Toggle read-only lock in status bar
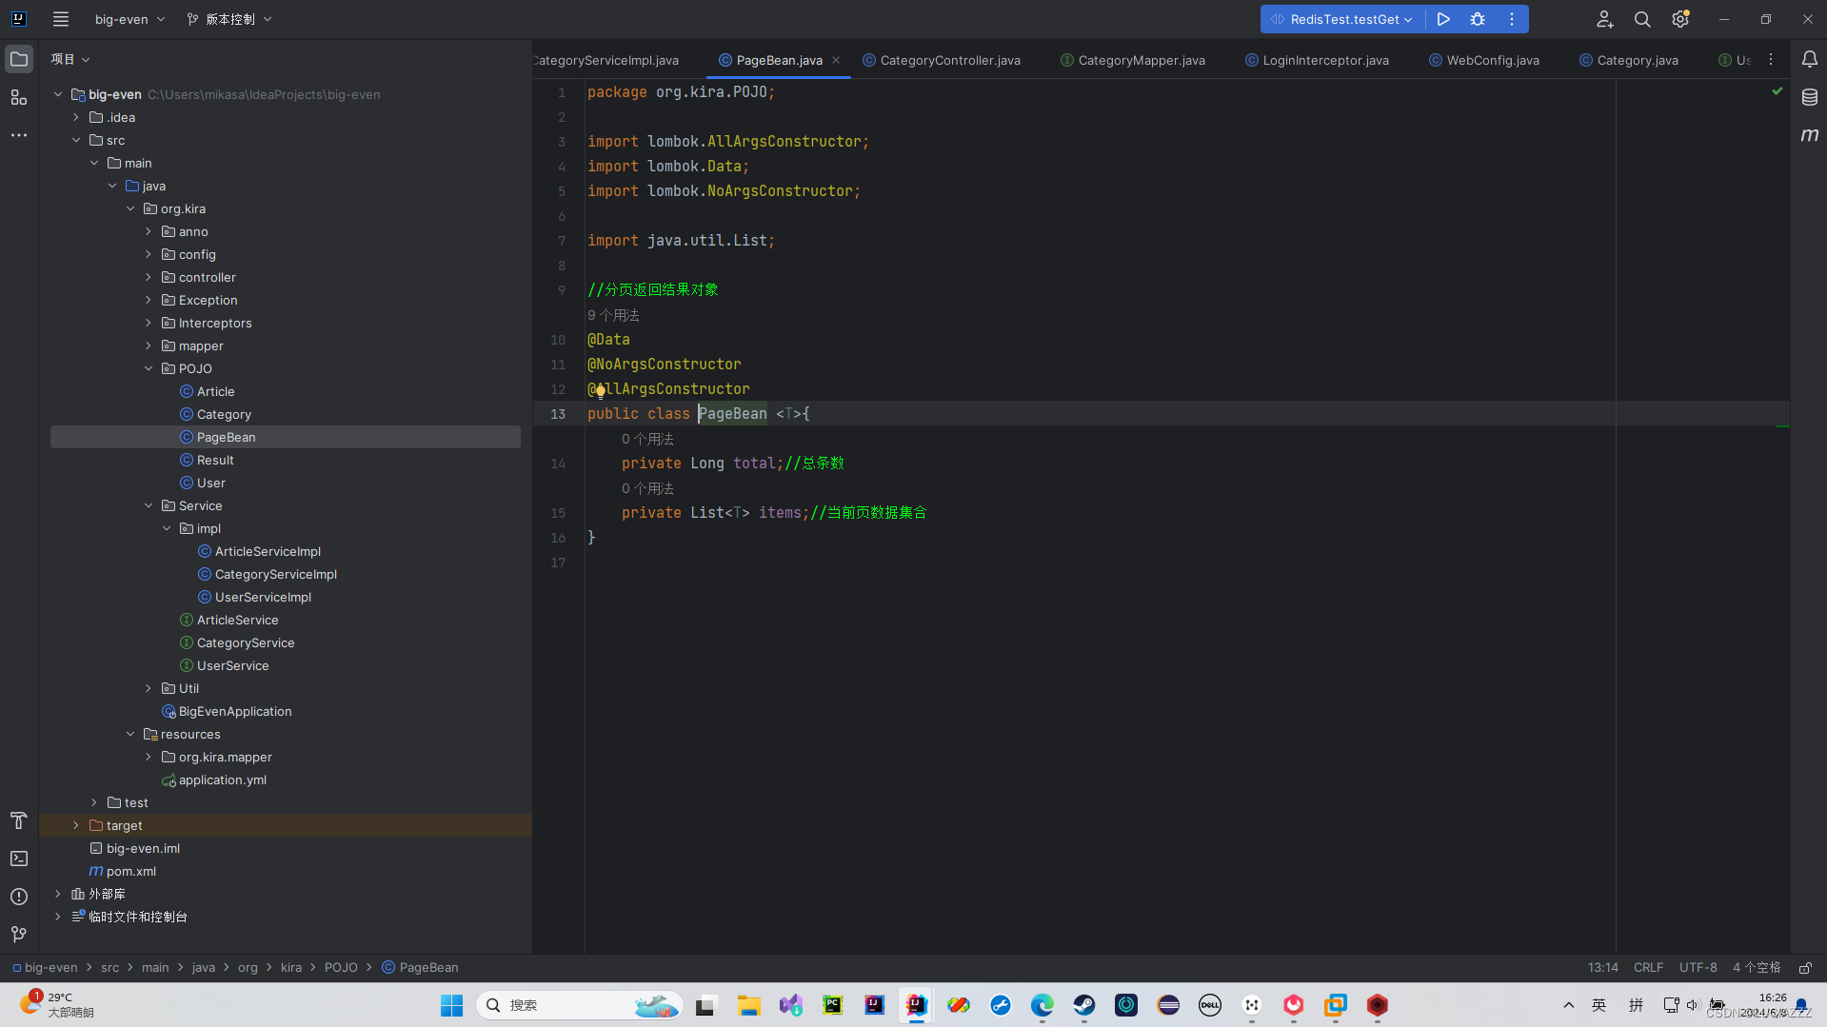This screenshot has height=1027, width=1827. coord(1804,967)
